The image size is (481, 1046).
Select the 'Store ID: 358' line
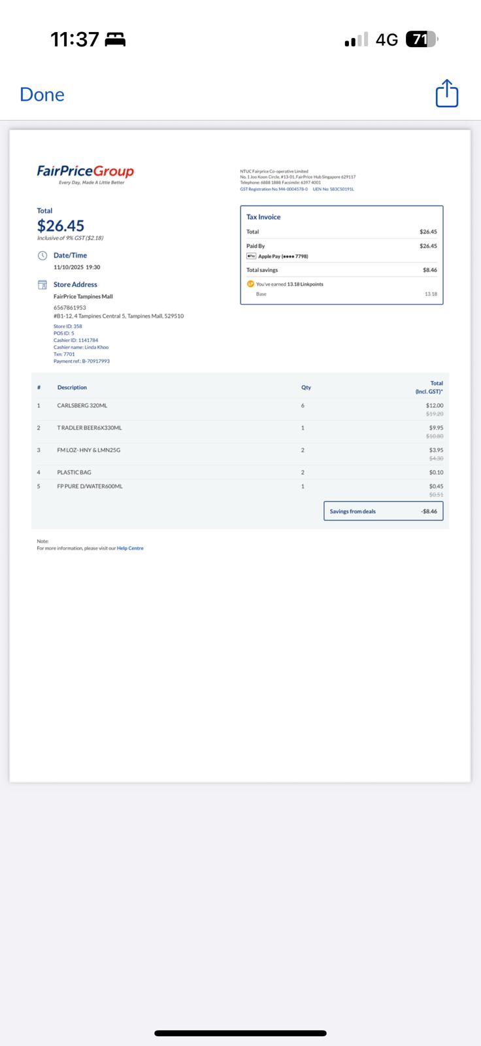click(x=68, y=326)
